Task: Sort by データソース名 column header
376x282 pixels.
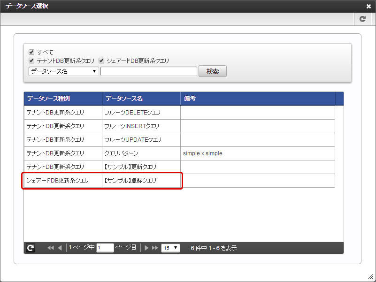Action: click(x=141, y=99)
